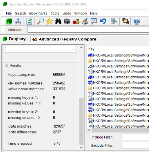
Task: Click the Results heading text
Action: click(16, 66)
